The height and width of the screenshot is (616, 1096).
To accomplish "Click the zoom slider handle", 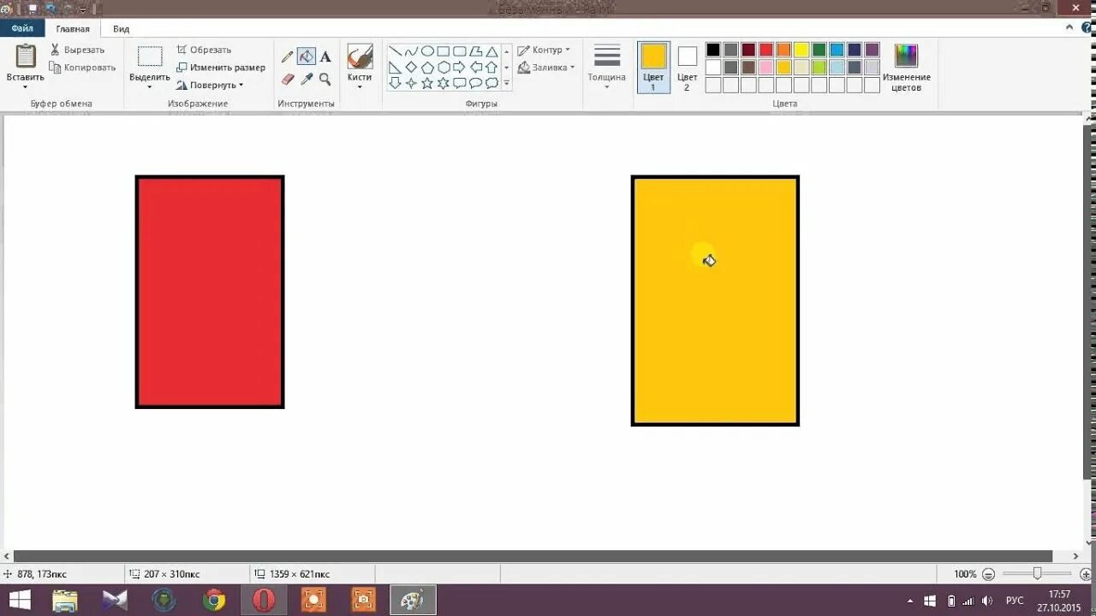I will click(1037, 573).
